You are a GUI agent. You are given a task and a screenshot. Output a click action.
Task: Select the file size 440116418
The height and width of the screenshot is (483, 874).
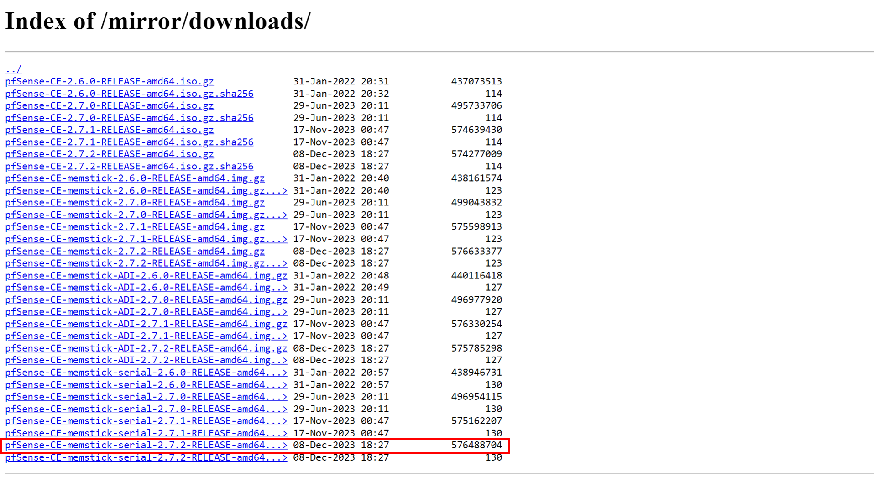click(476, 275)
